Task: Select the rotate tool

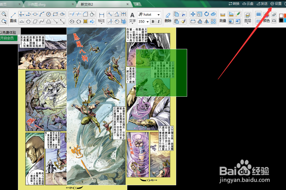Action: click(x=206, y=14)
